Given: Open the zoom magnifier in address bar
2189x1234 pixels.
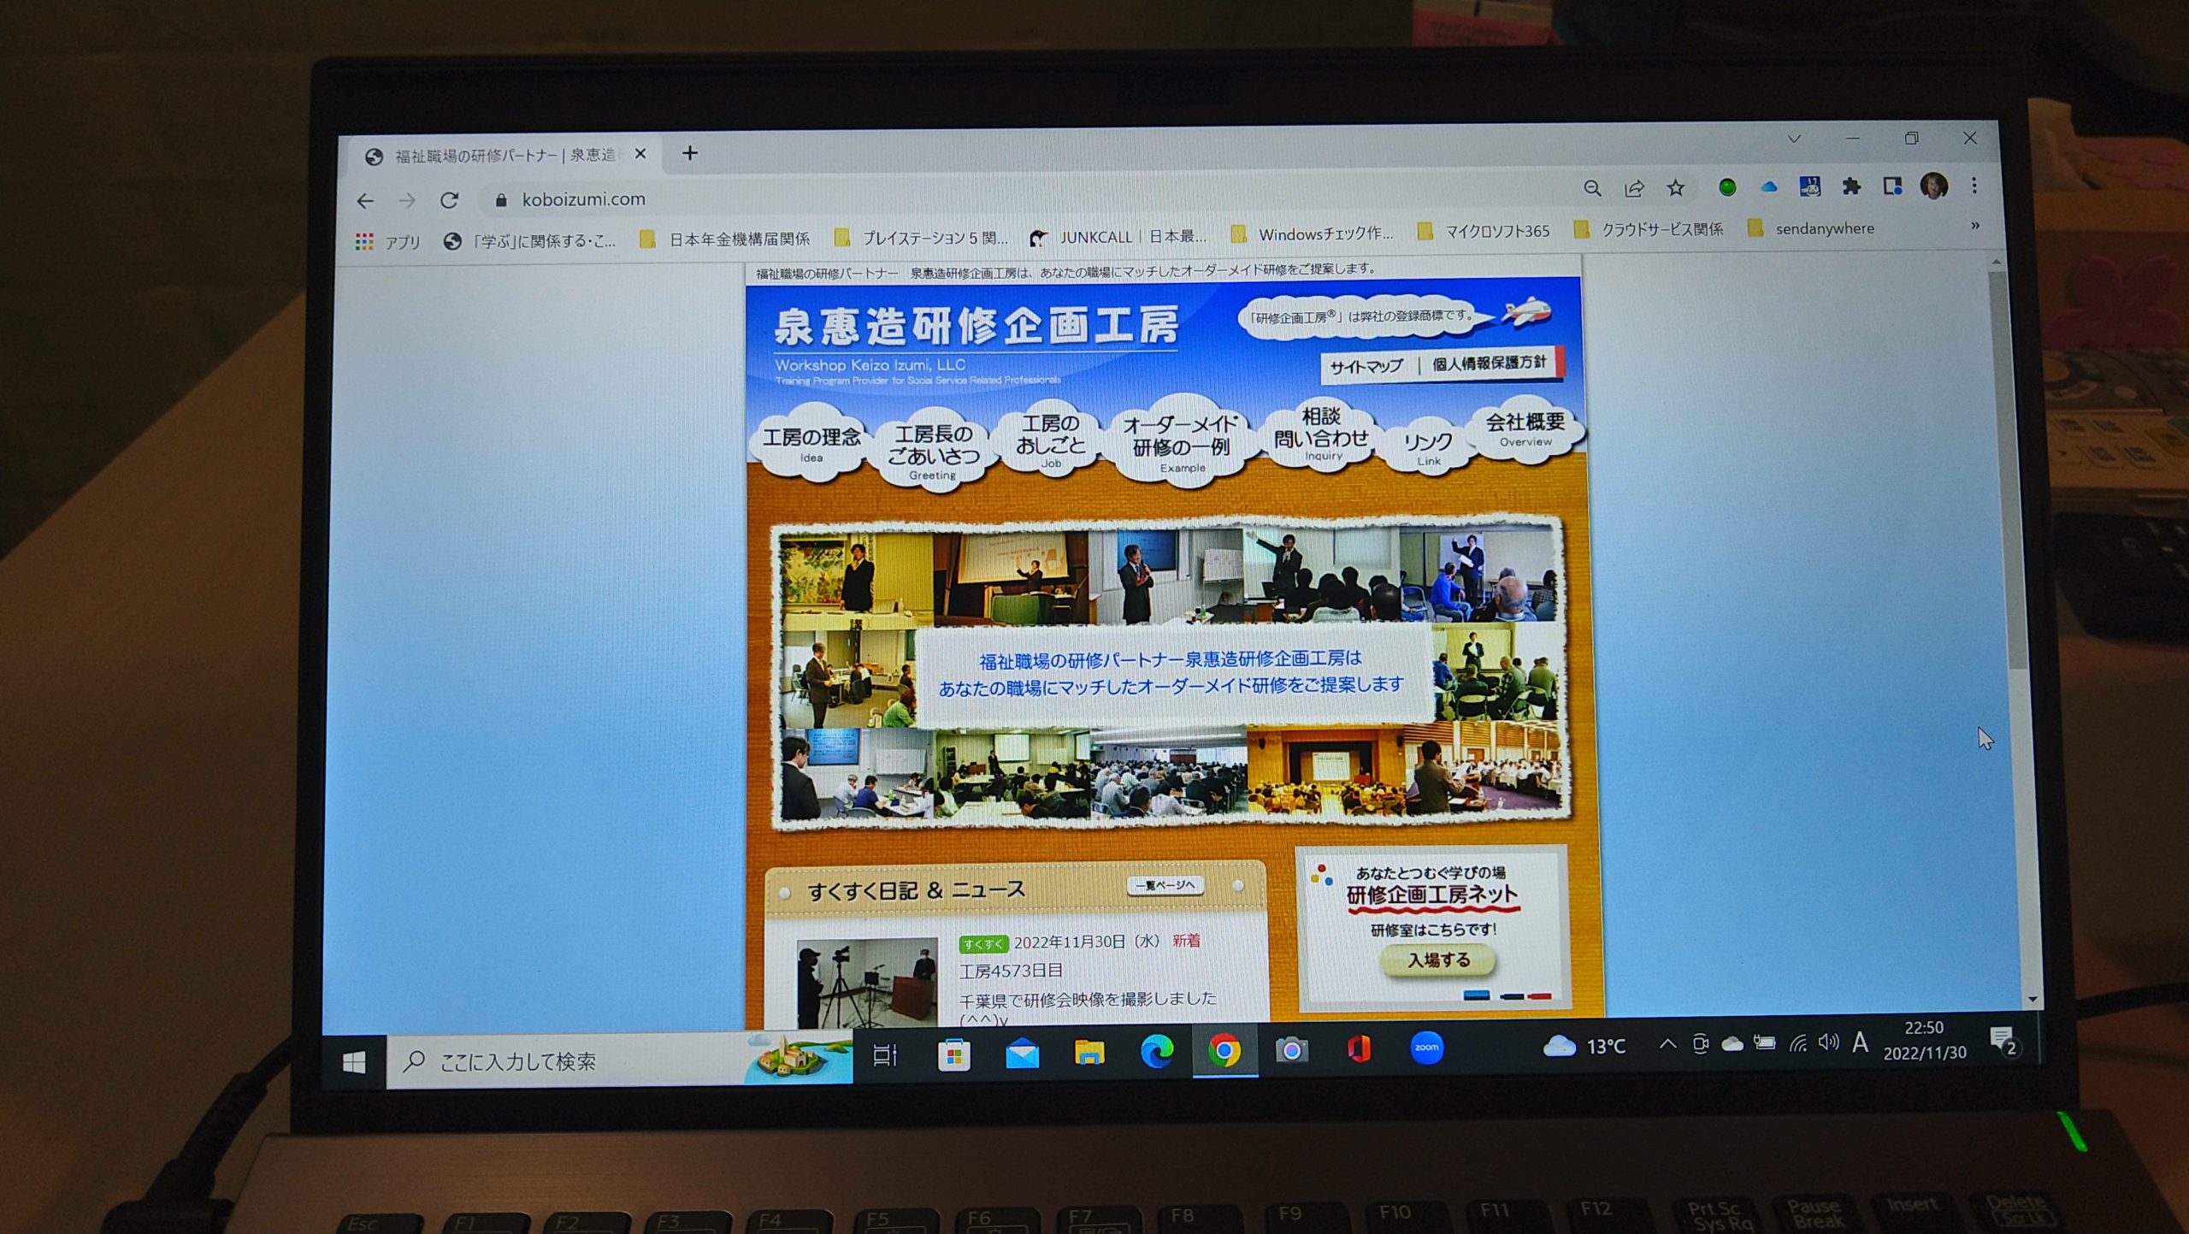Looking at the screenshot, I should [1591, 188].
